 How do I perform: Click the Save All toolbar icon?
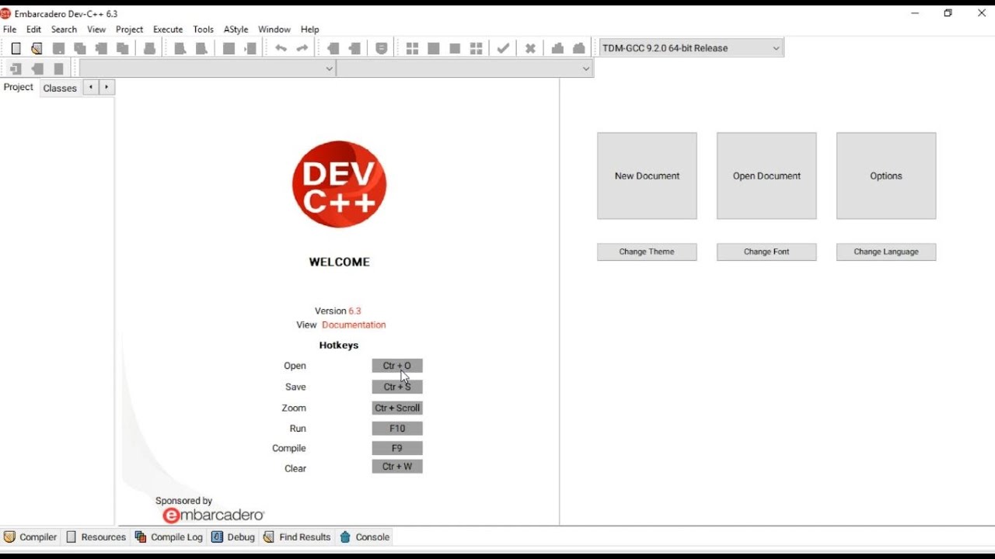pos(80,48)
